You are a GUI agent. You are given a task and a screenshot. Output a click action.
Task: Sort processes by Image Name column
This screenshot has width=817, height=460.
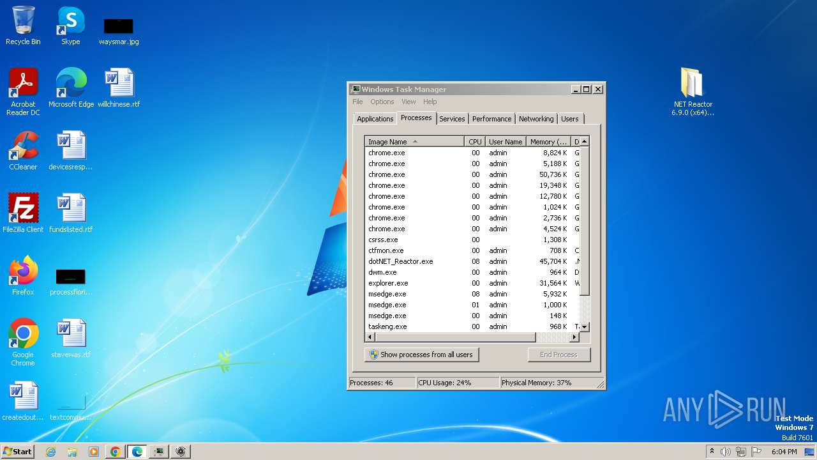(415, 142)
